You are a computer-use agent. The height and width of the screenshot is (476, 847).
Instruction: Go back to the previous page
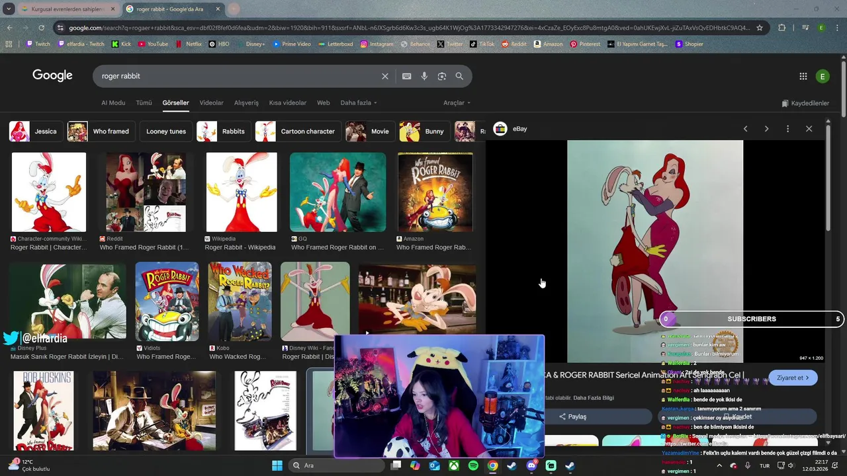click(x=9, y=28)
